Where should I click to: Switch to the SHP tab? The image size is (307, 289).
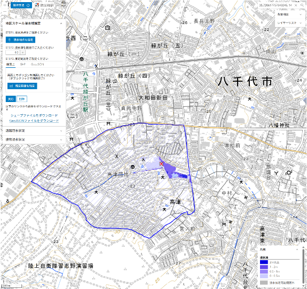click(x=23, y=64)
